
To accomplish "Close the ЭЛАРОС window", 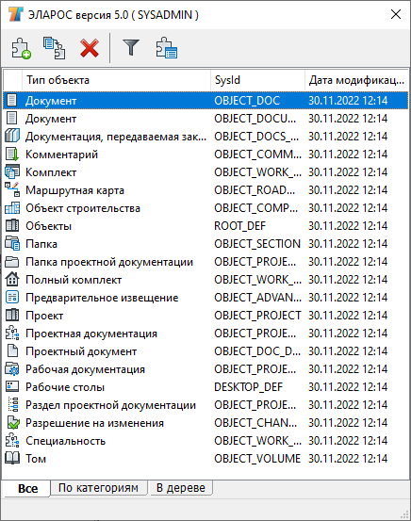I will [x=396, y=14].
